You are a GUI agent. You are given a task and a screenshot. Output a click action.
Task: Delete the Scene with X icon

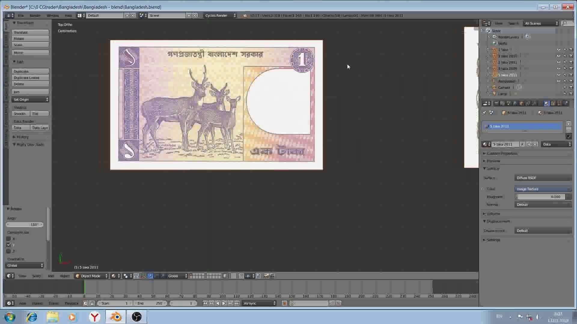tap(195, 16)
